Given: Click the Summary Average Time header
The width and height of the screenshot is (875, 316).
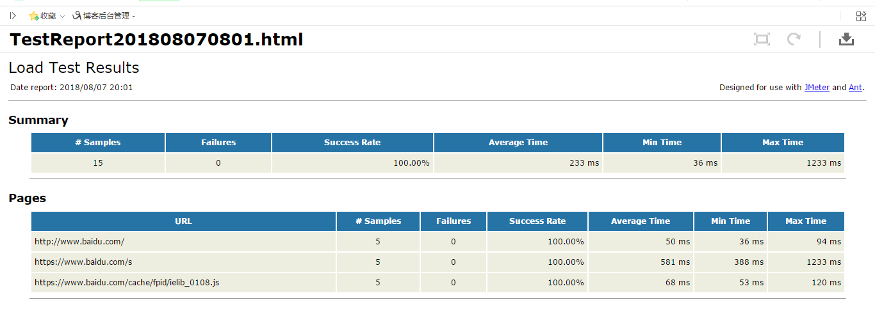Looking at the screenshot, I should 518,143.
